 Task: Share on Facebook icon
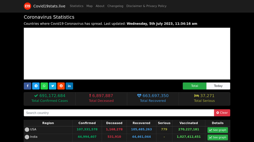[28, 86]
